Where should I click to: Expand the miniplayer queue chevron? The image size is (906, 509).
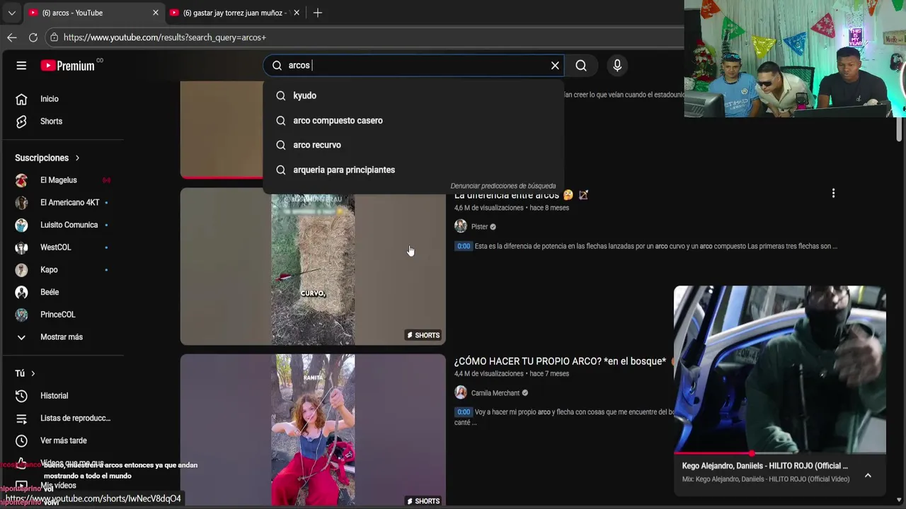pos(868,476)
